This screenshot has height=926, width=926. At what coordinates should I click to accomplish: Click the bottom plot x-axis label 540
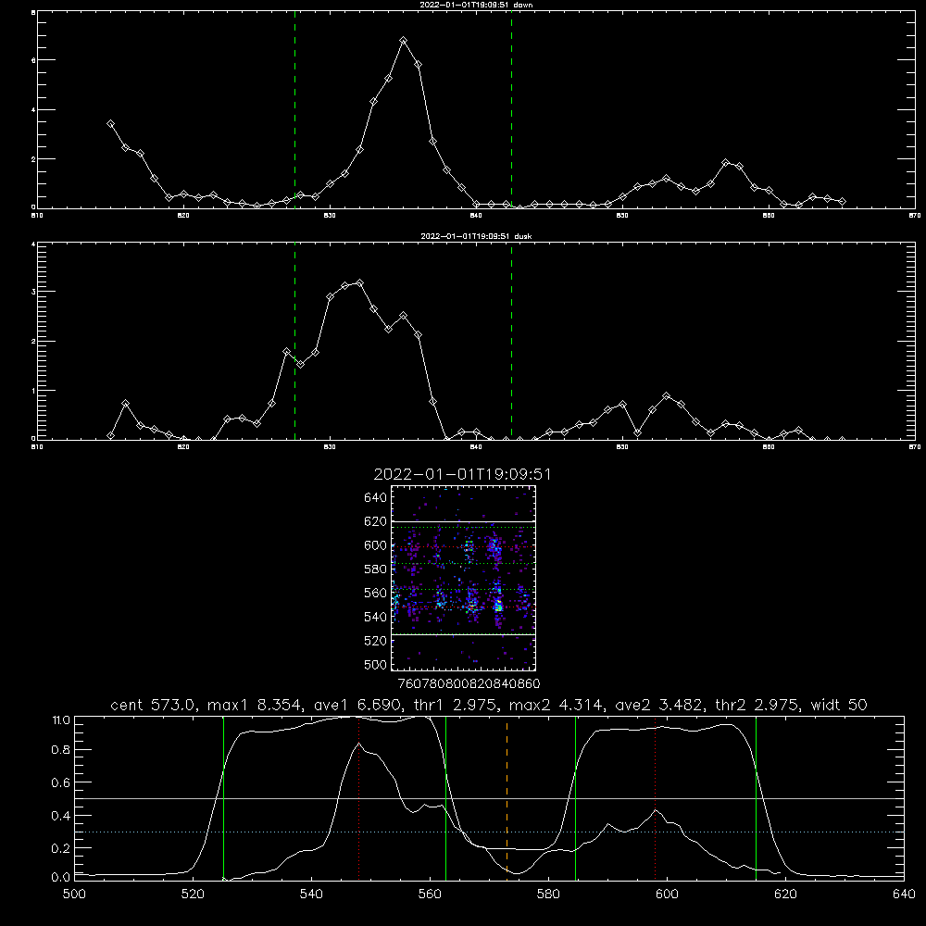click(311, 895)
